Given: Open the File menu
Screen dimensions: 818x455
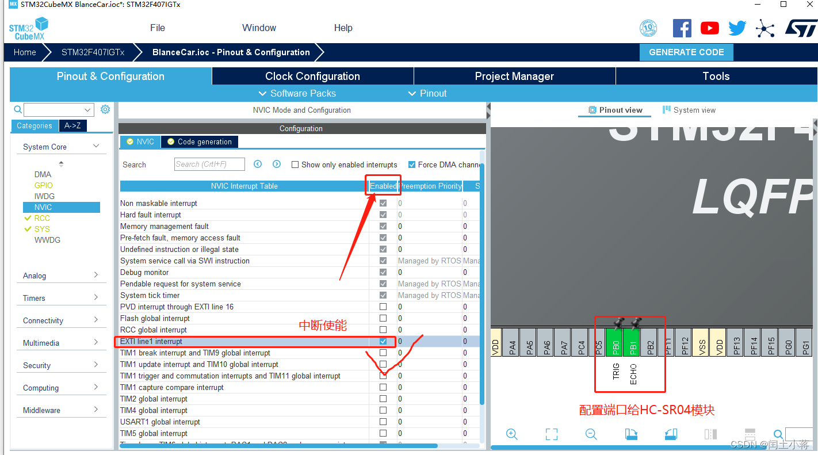Looking at the screenshot, I should 158,28.
